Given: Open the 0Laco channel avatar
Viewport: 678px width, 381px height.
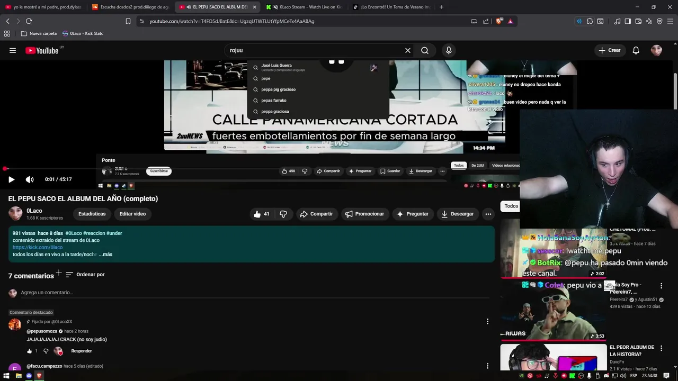Looking at the screenshot, I should tap(15, 214).
